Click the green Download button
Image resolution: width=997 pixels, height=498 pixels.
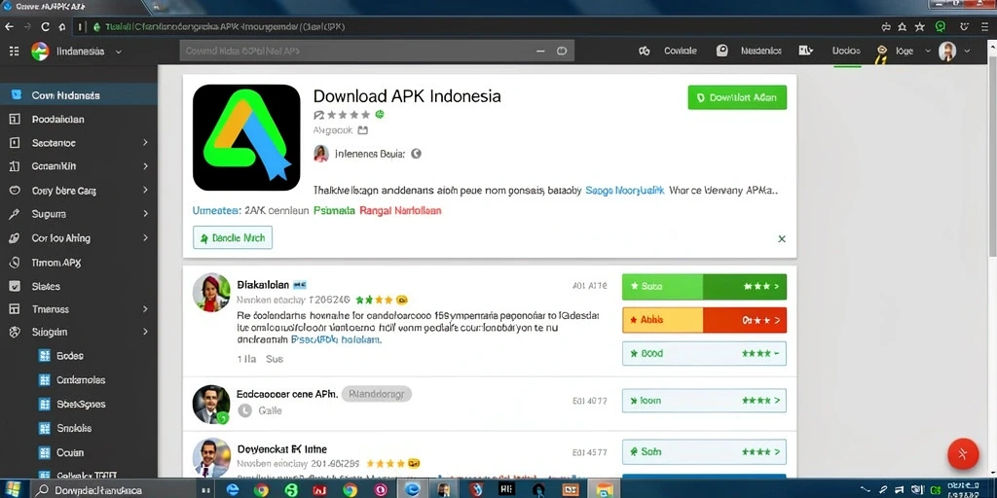point(737,98)
